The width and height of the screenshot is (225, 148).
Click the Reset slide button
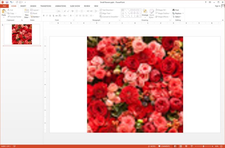(x=34, y=14)
